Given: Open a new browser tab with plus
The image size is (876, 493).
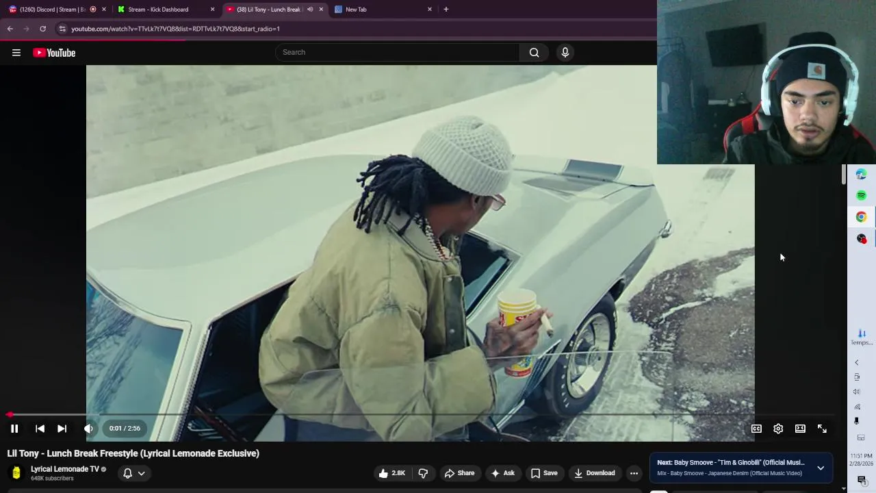Looking at the screenshot, I should click(x=446, y=10).
